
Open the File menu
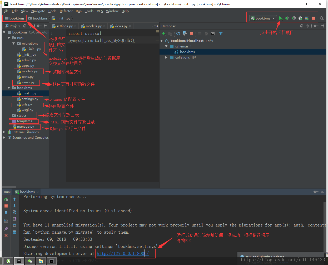pos(6,11)
